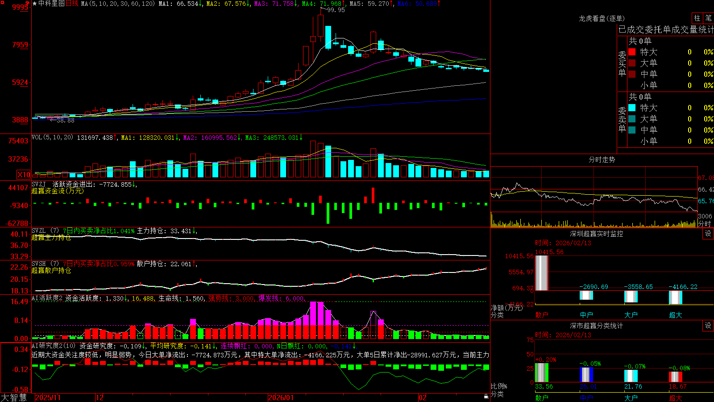The image size is (714, 402).
Task: Click the 超赢资金流(万元) label
Action: click(58, 191)
